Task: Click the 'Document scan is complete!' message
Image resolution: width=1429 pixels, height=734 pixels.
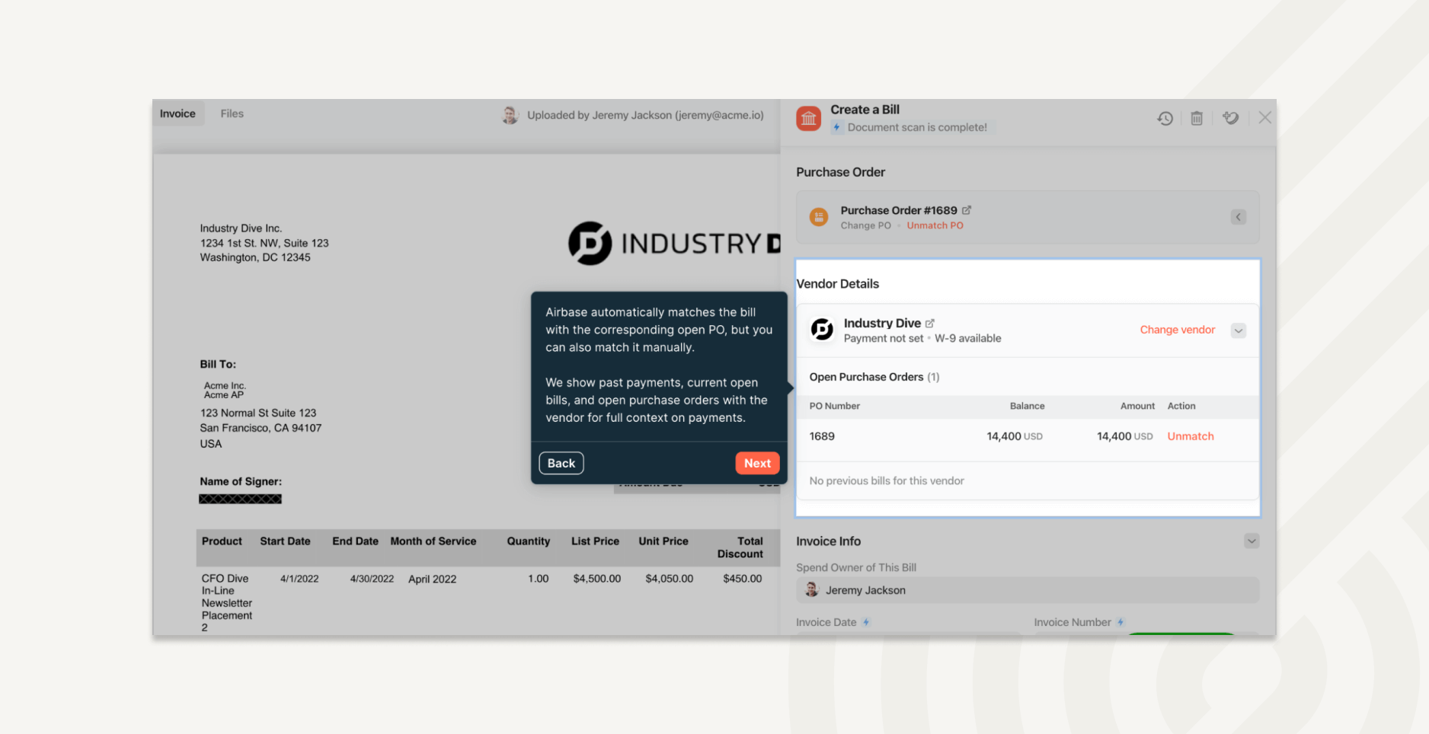Action: coord(917,127)
